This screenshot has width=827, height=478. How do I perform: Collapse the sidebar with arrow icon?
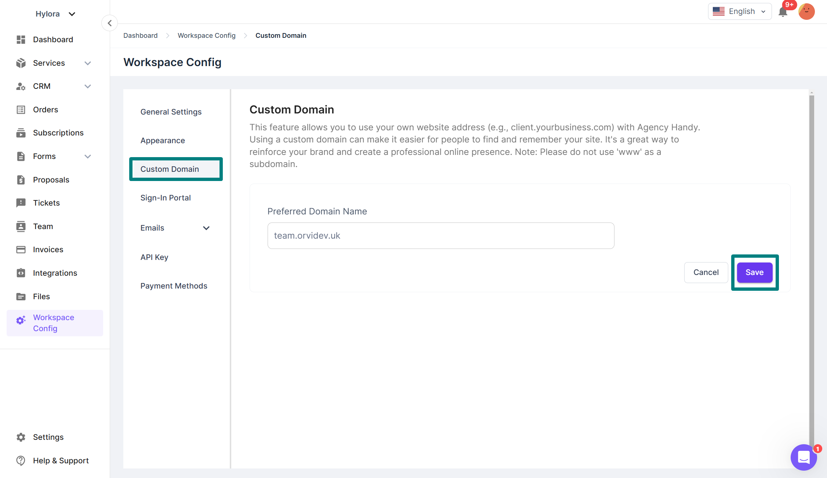pyautogui.click(x=109, y=23)
